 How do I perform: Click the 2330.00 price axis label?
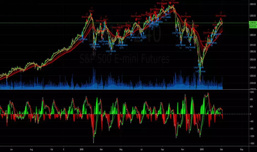point(253,83)
